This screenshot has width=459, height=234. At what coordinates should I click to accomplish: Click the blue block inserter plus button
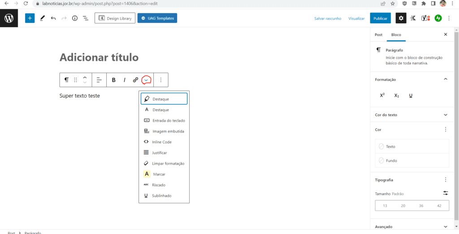[x=30, y=18]
